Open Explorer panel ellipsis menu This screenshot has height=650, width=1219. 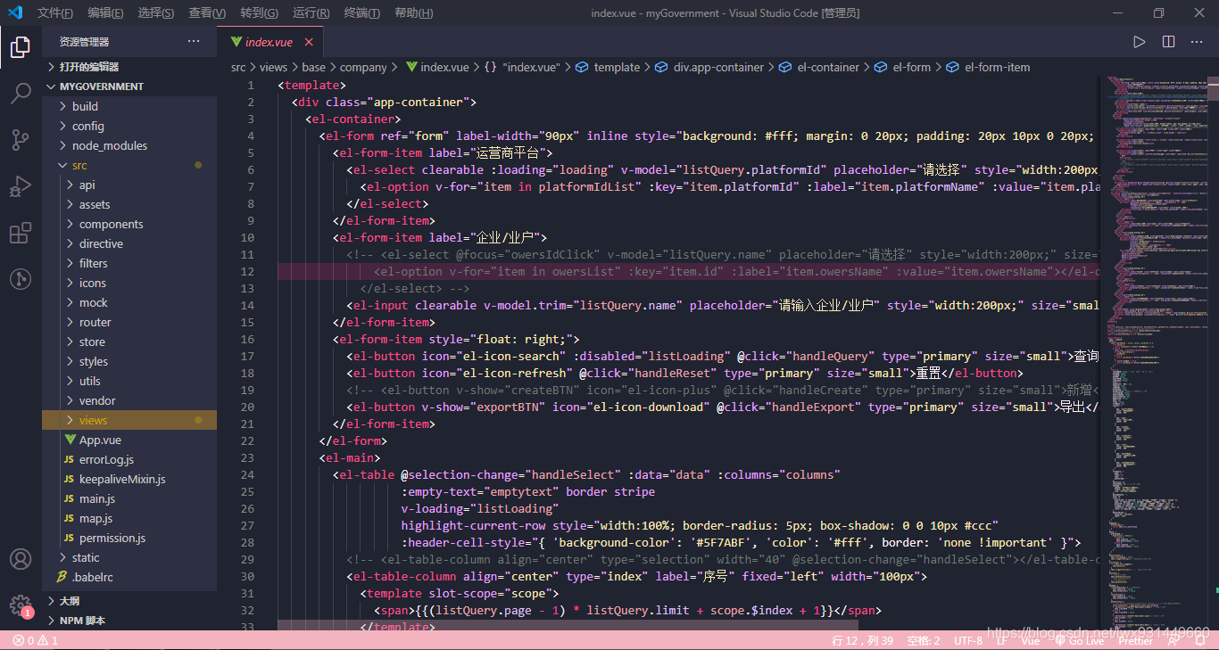(x=194, y=42)
